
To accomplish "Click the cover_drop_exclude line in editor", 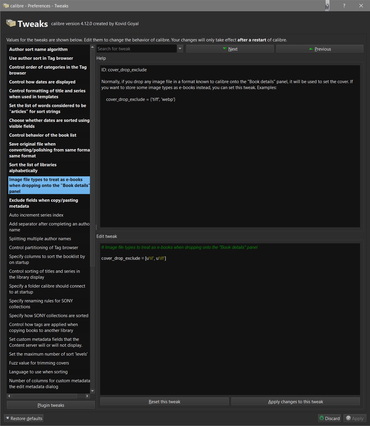I will 134,258.
